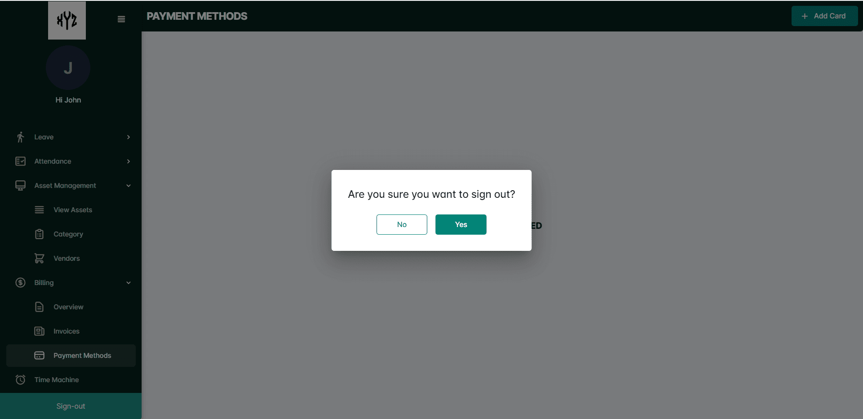Expand the Attendance submenu chevron
Screen dimensions: 863x419
pyautogui.click(x=129, y=161)
